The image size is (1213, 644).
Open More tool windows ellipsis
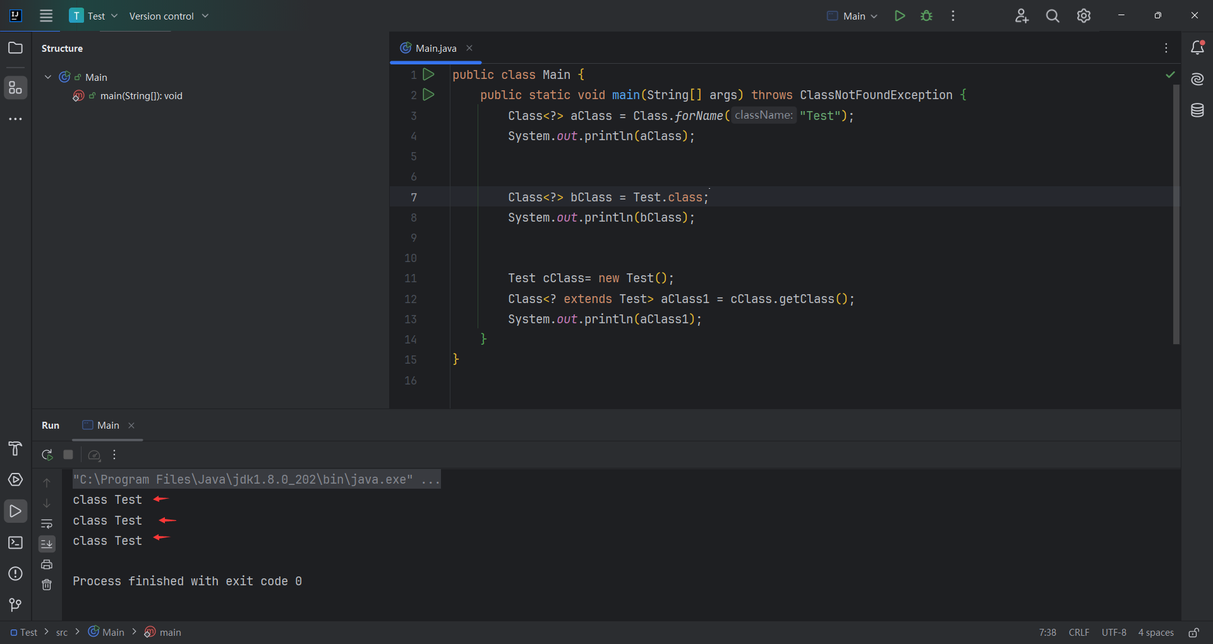point(16,119)
